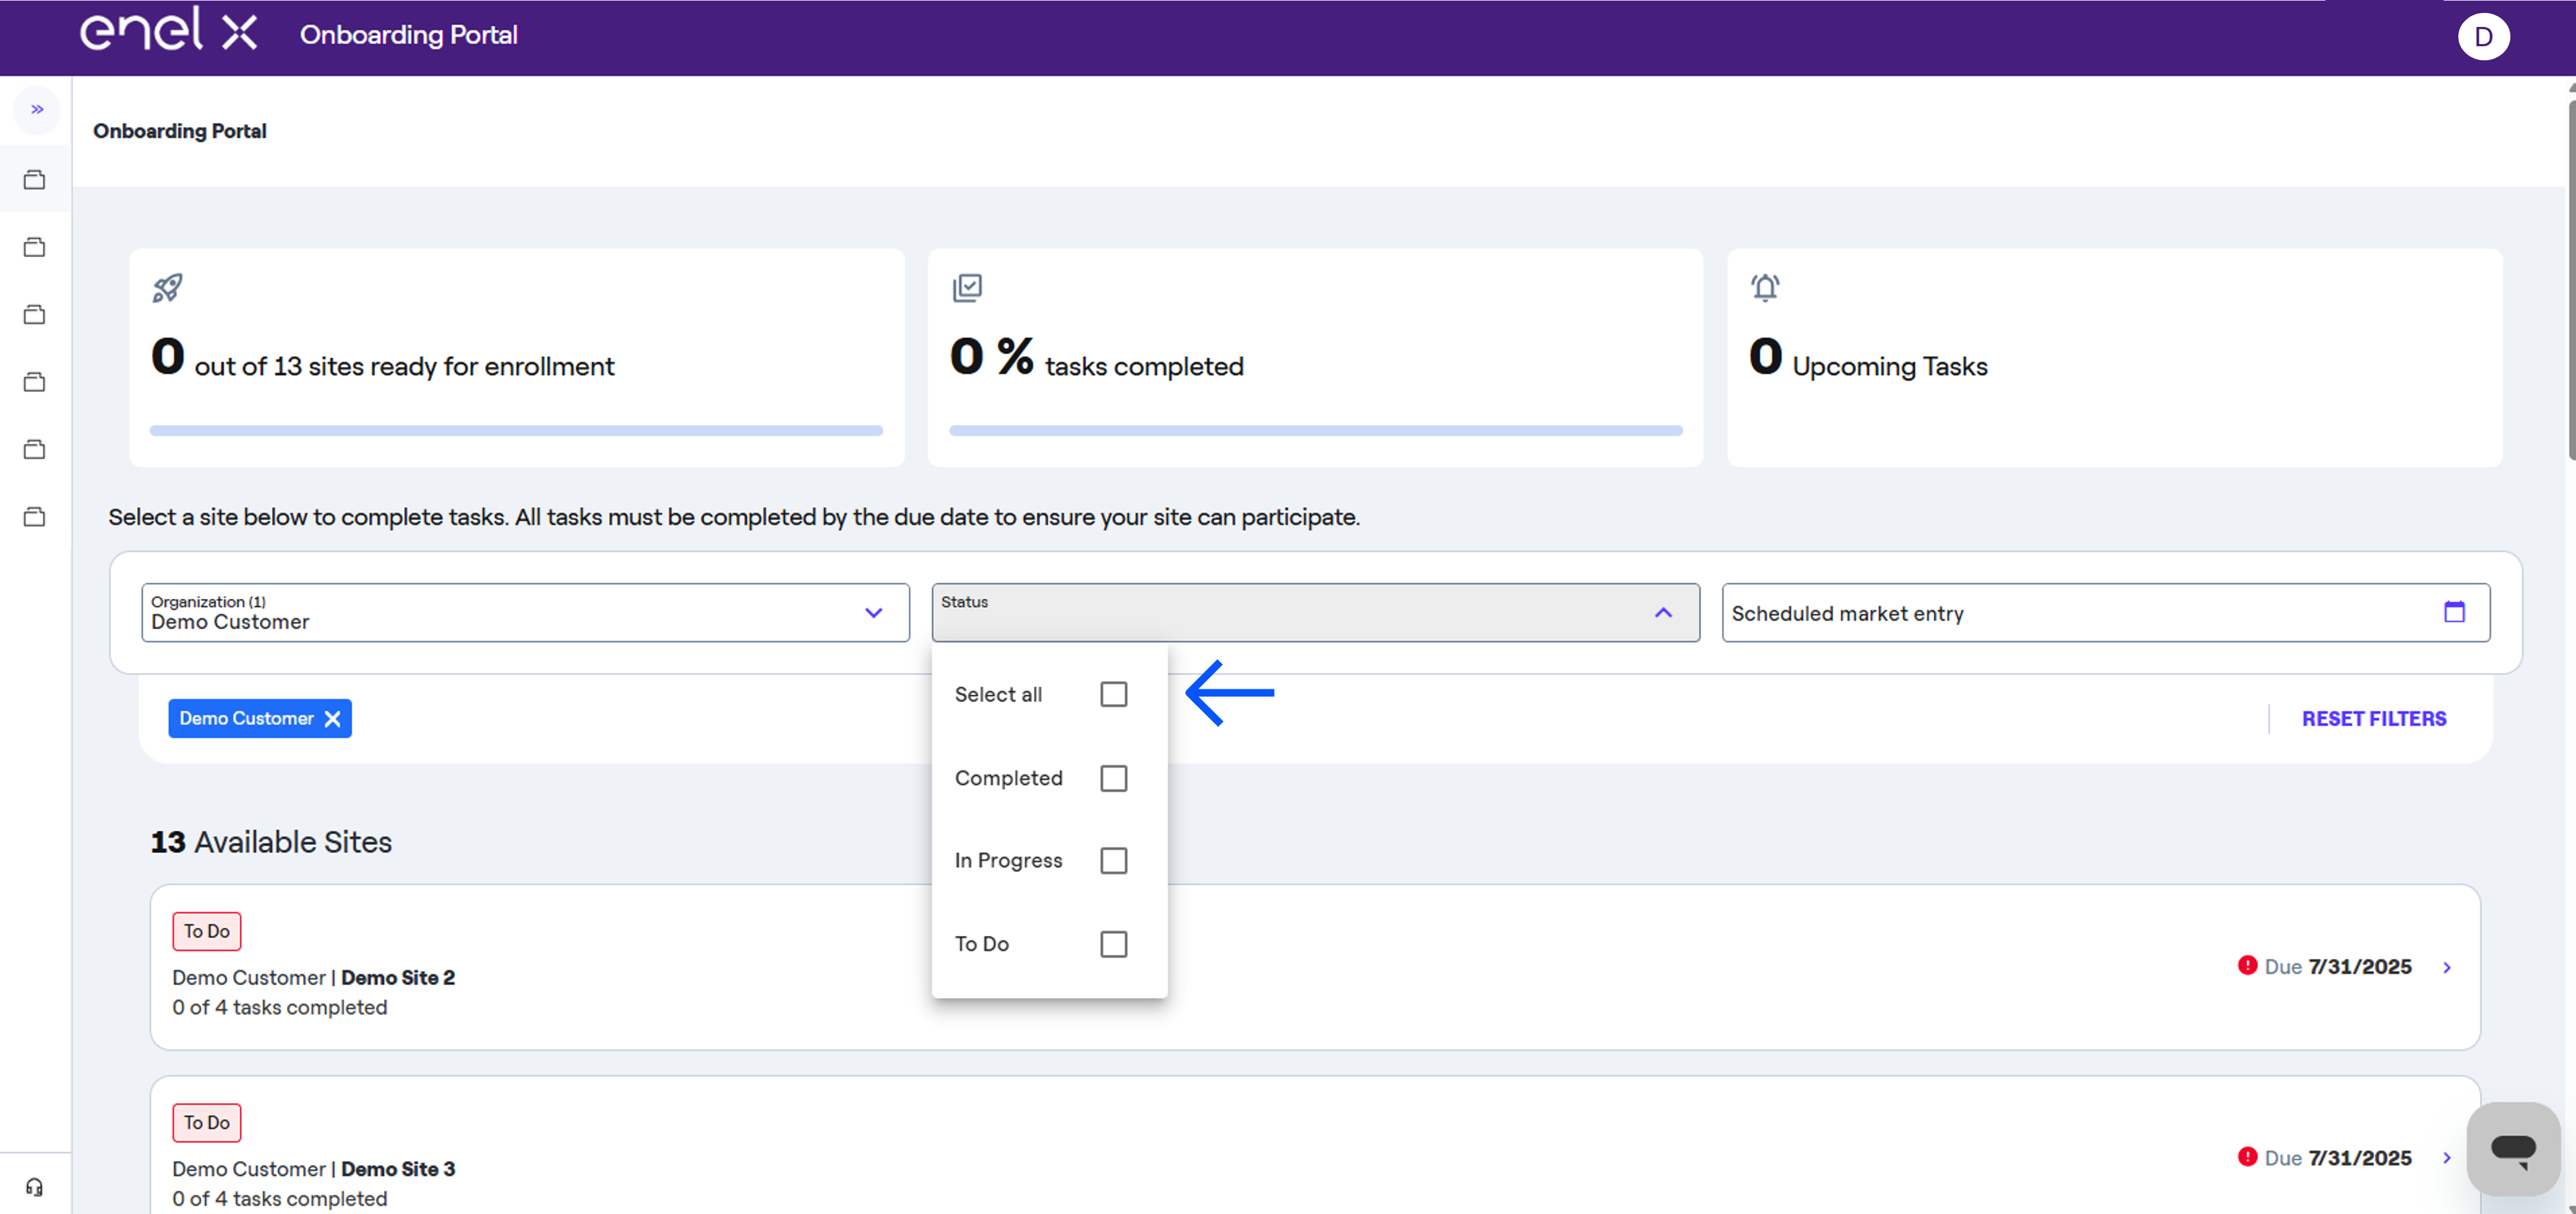
Task: Click the RESET FILTERS link
Action: [x=2373, y=717]
